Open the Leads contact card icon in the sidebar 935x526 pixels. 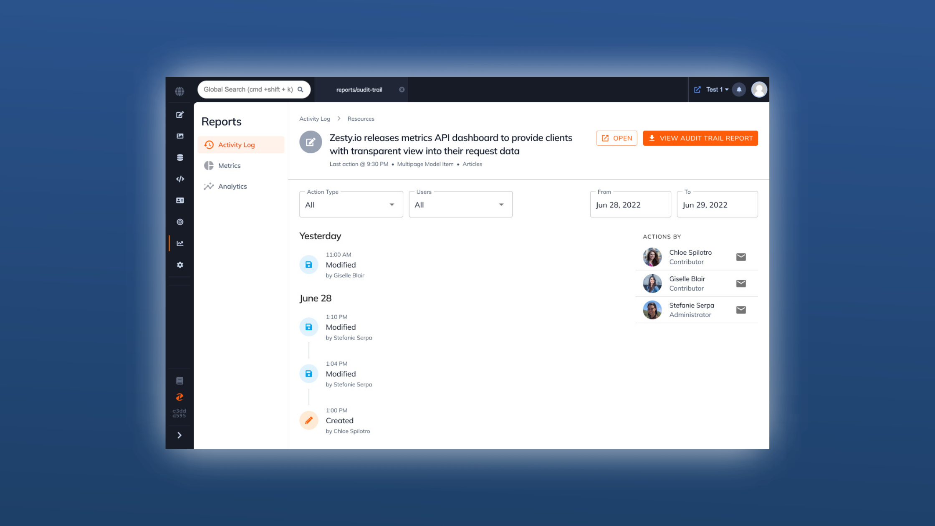click(180, 200)
